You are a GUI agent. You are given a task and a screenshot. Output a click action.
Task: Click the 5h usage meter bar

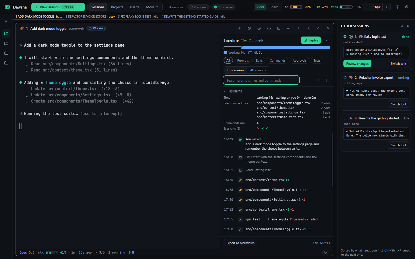(x=296, y=7)
